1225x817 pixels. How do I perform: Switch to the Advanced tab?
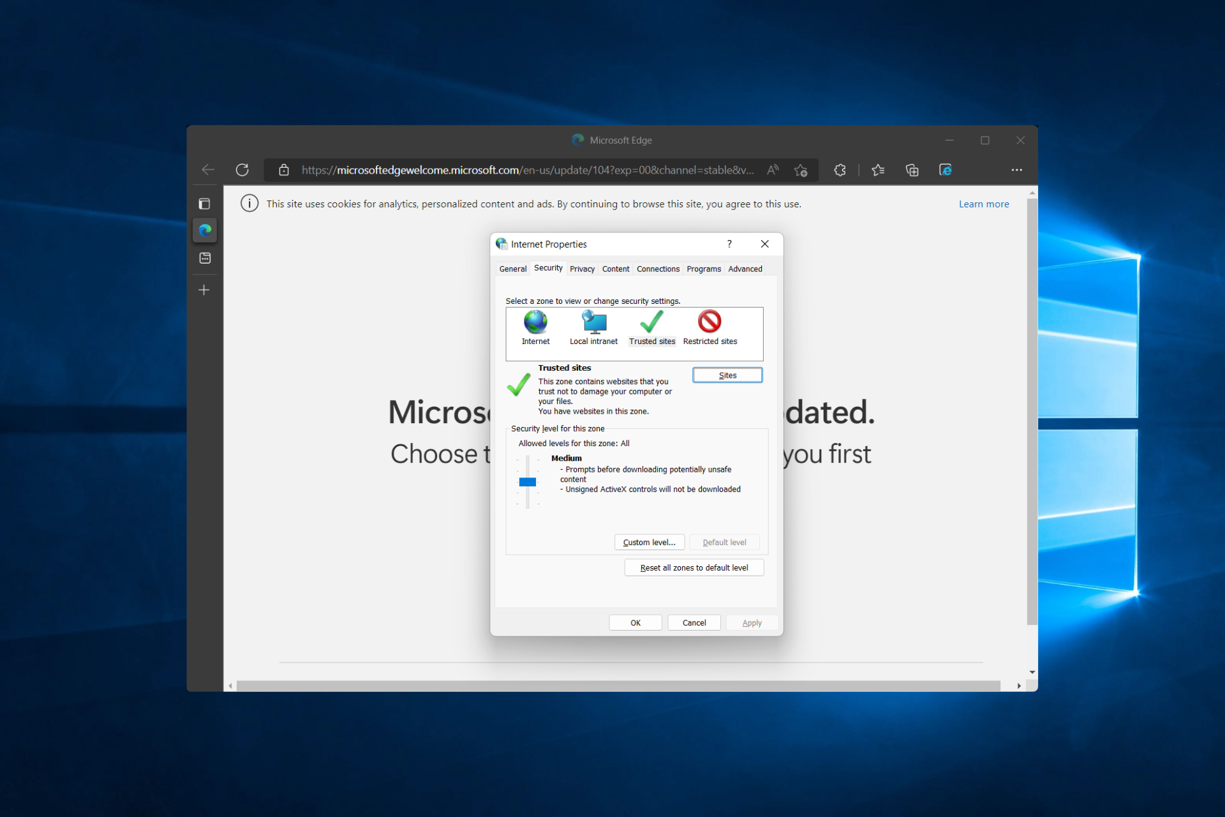(x=745, y=269)
